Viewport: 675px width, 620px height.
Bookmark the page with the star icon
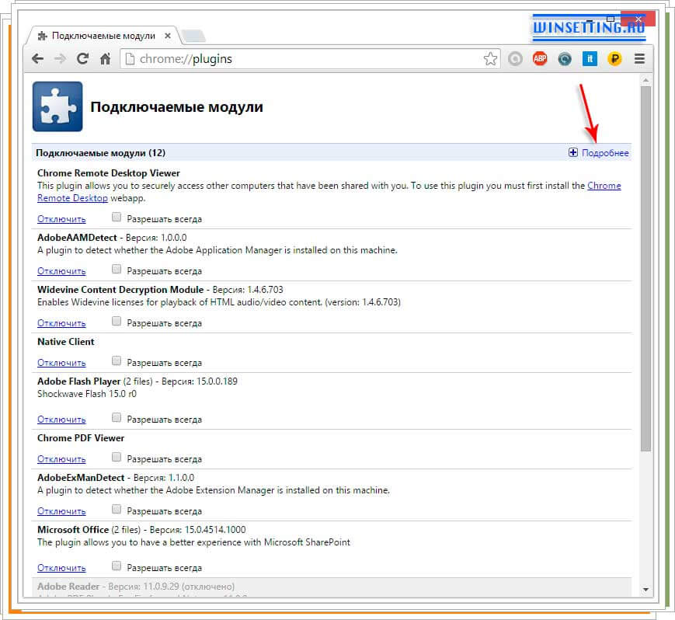pos(490,58)
